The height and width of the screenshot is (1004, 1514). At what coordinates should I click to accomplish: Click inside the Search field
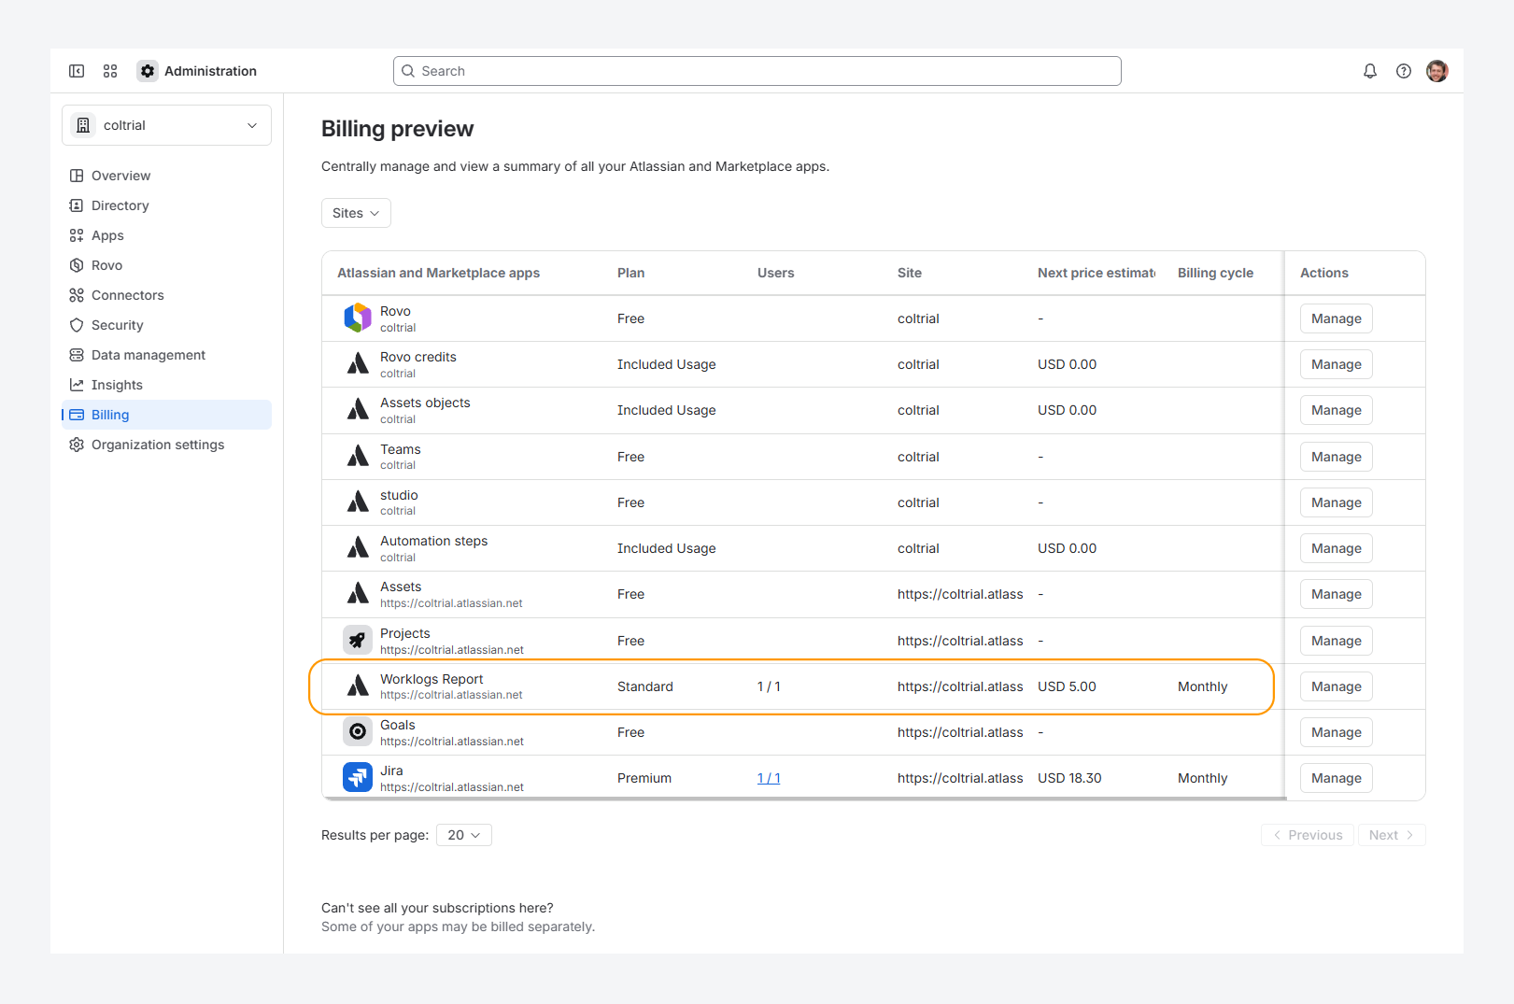pyautogui.click(x=757, y=71)
